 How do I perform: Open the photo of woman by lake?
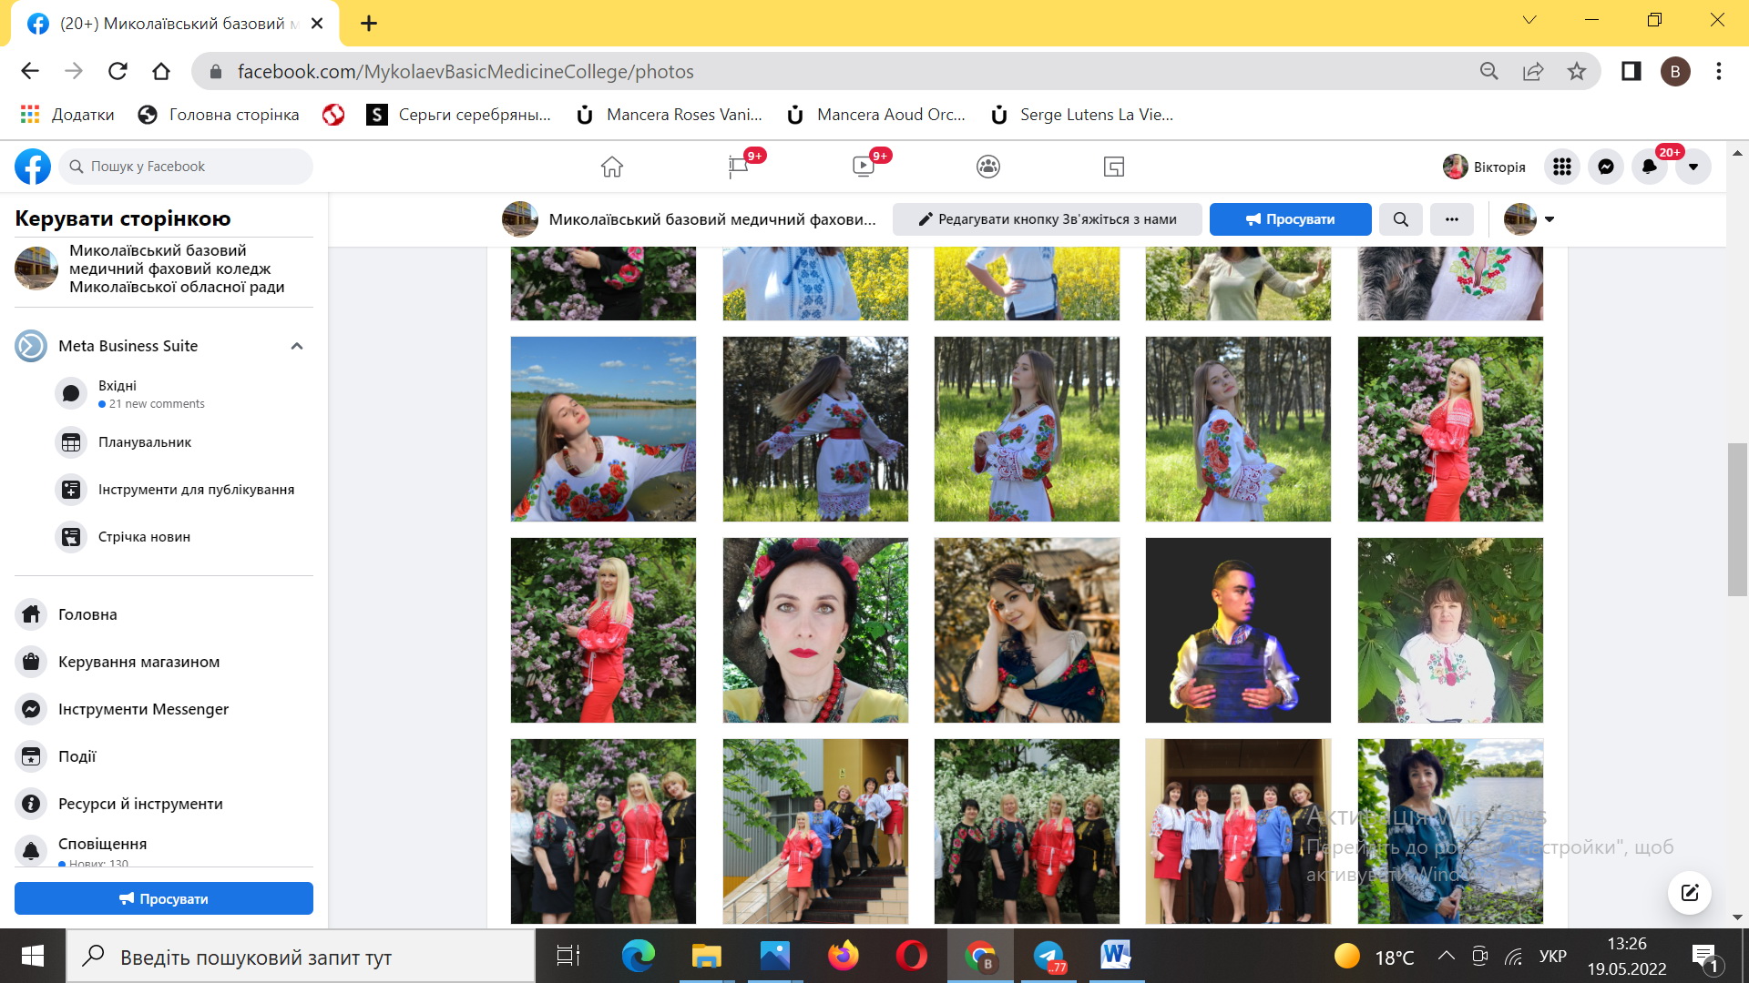(603, 429)
